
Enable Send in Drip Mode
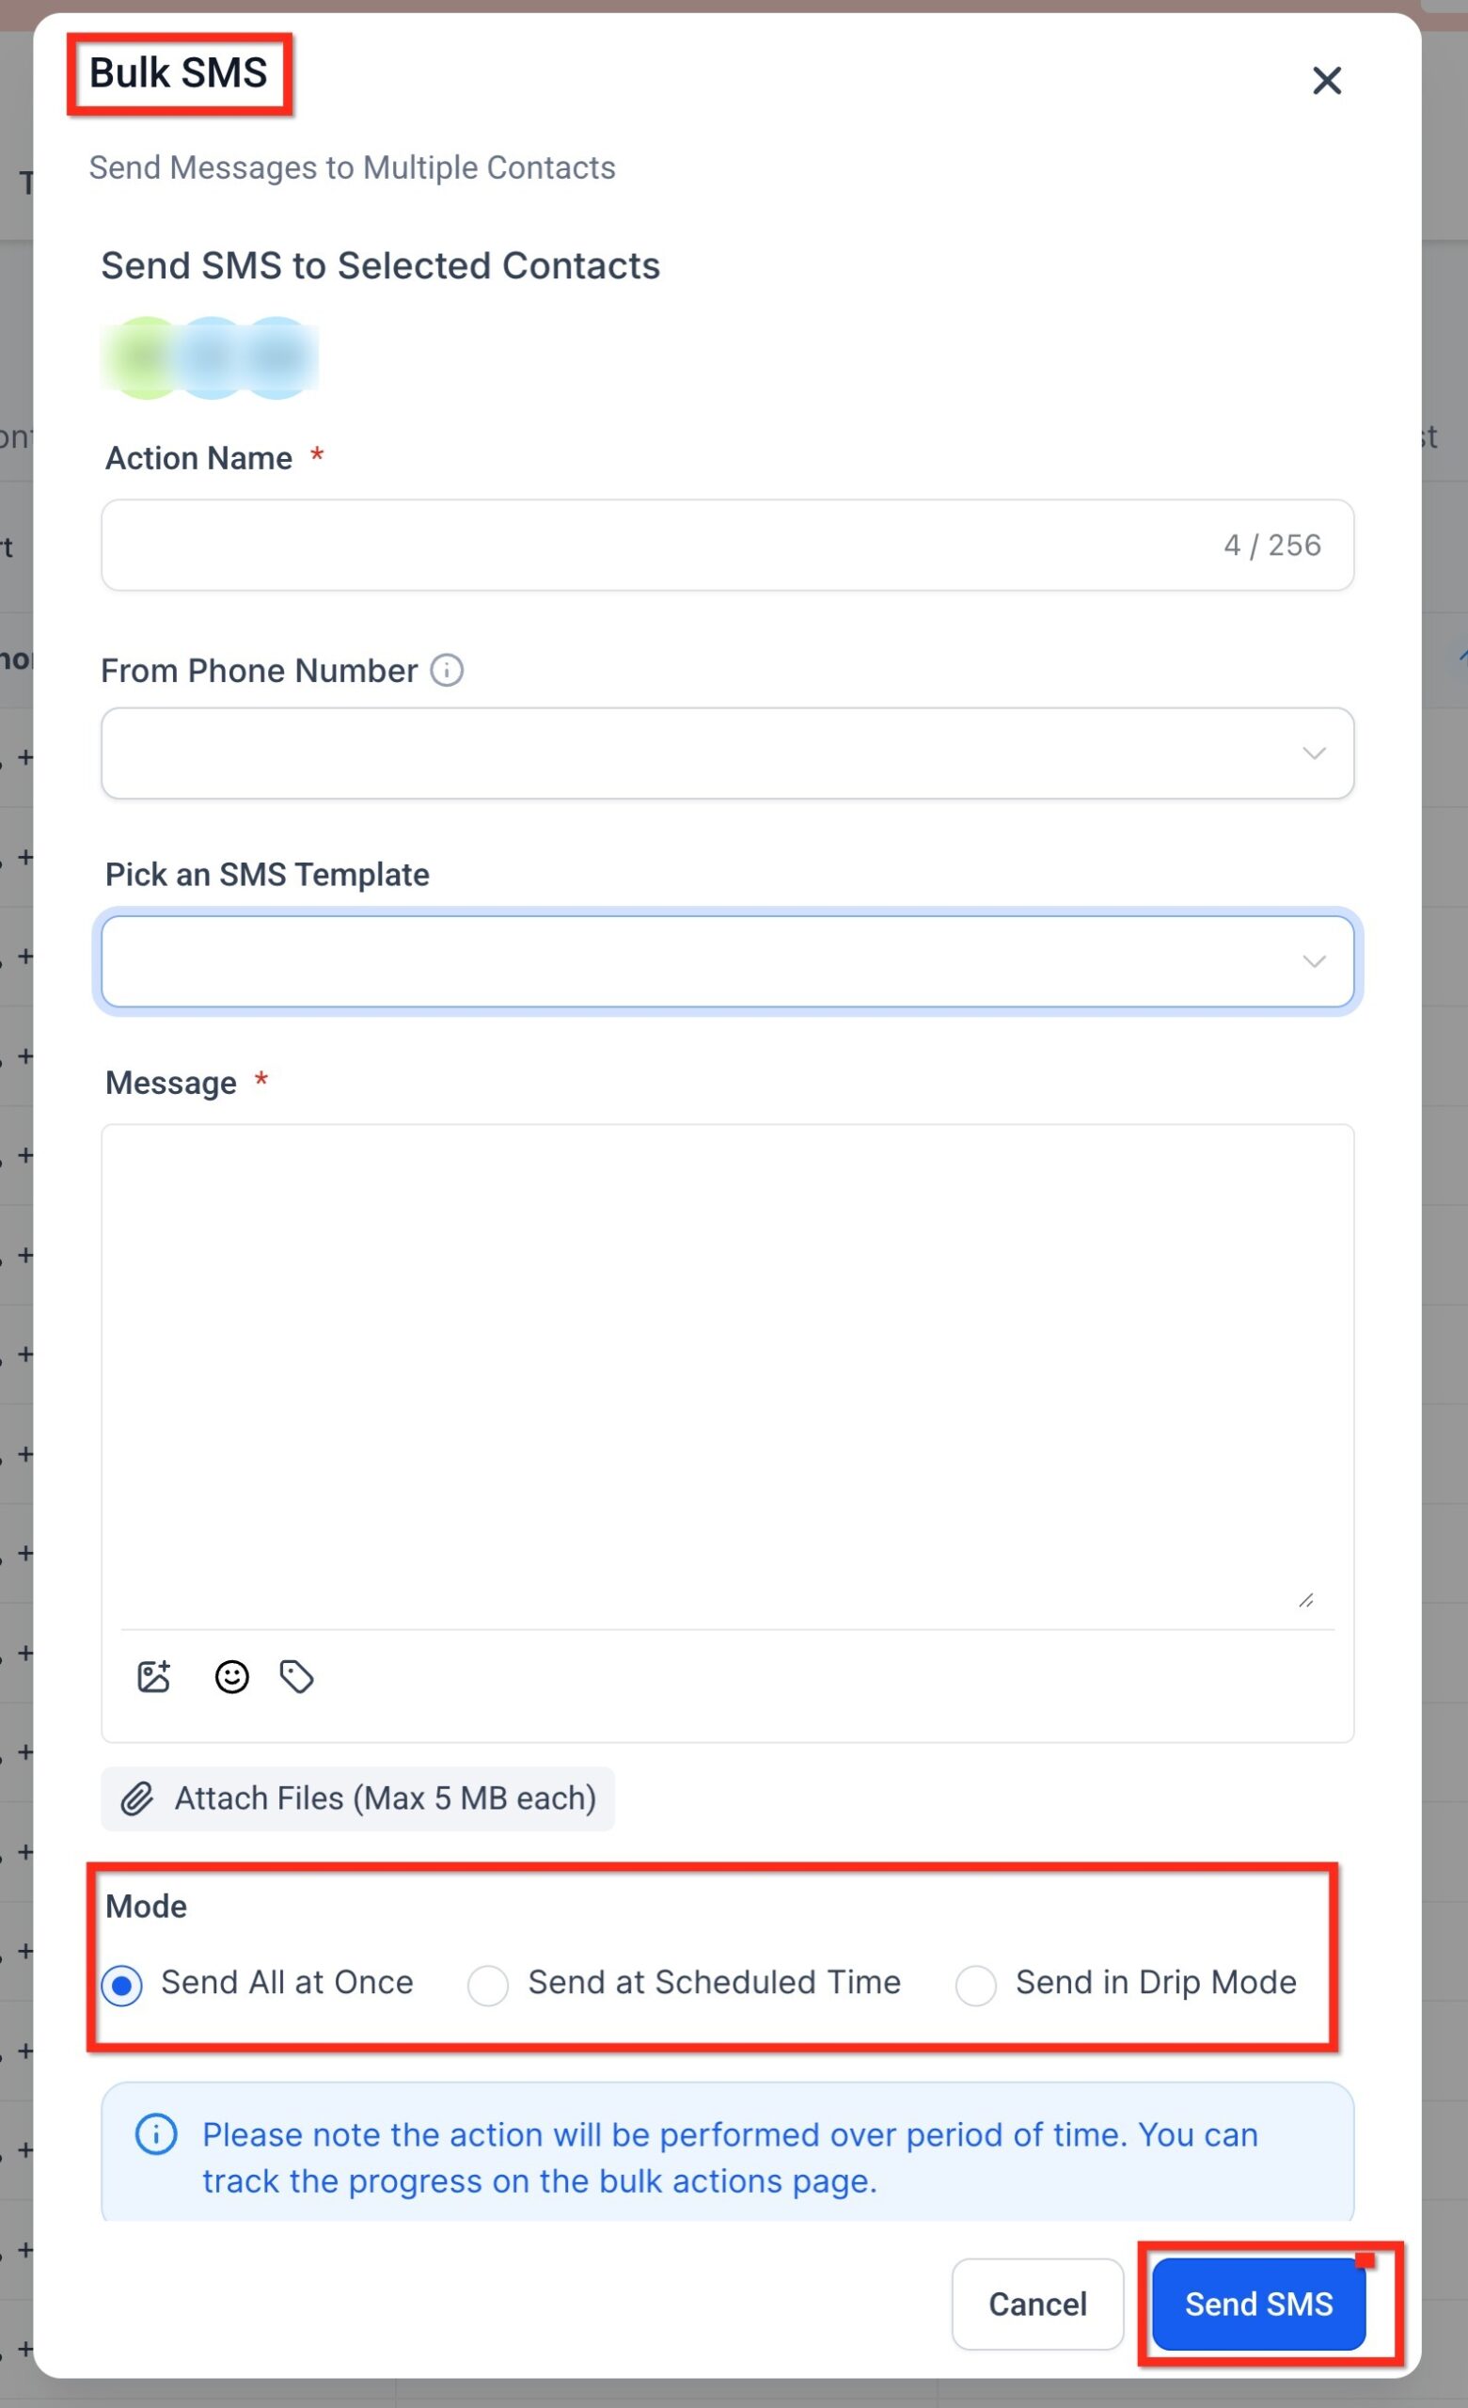tap(976, 1983)
